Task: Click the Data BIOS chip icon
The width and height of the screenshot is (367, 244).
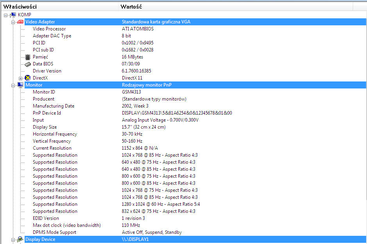Action: [28, 64]
